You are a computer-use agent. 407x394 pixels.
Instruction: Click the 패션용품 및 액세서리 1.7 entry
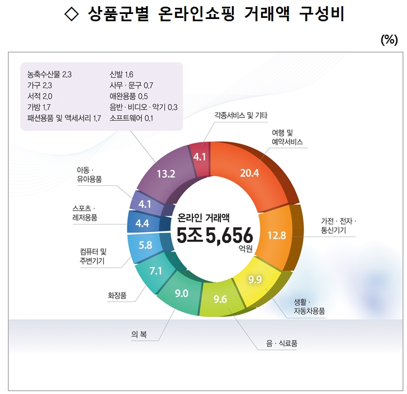[64, 118]
